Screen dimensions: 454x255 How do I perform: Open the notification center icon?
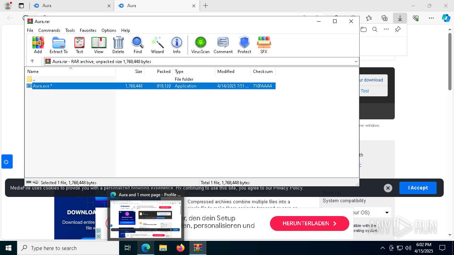click(x=442, y=248)
